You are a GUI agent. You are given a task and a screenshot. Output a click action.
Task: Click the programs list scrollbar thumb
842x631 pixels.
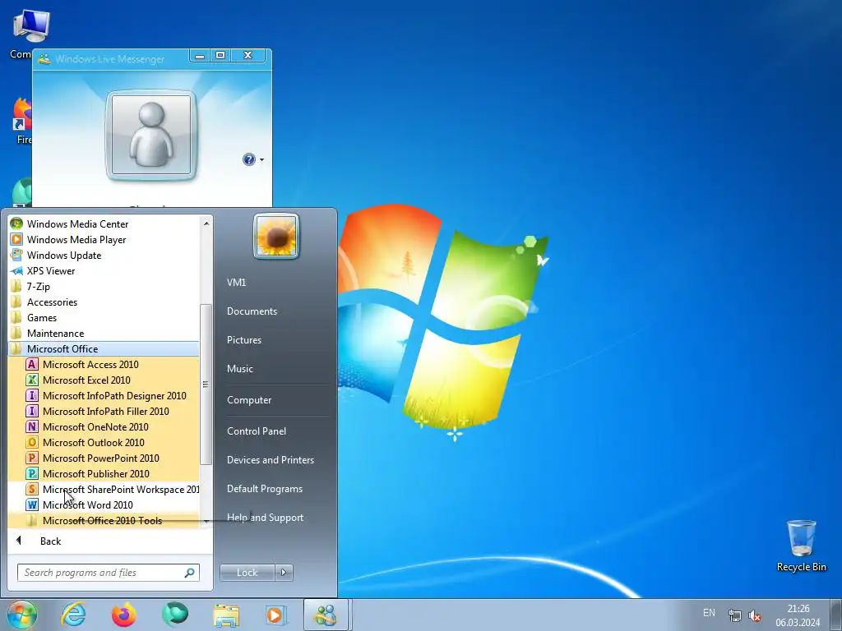click(x=206, y=385)
